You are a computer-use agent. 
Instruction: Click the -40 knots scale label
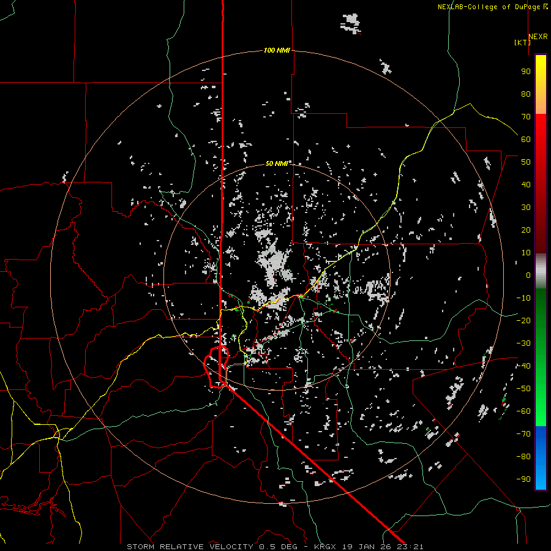(x=523, y=366)
